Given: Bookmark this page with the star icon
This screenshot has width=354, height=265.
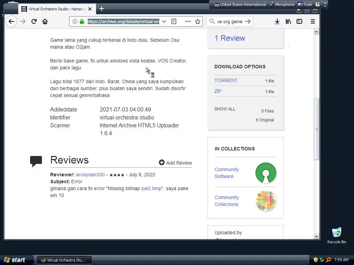Looking at the screenshot, I should pyautogui.click(x=198, y=21).
